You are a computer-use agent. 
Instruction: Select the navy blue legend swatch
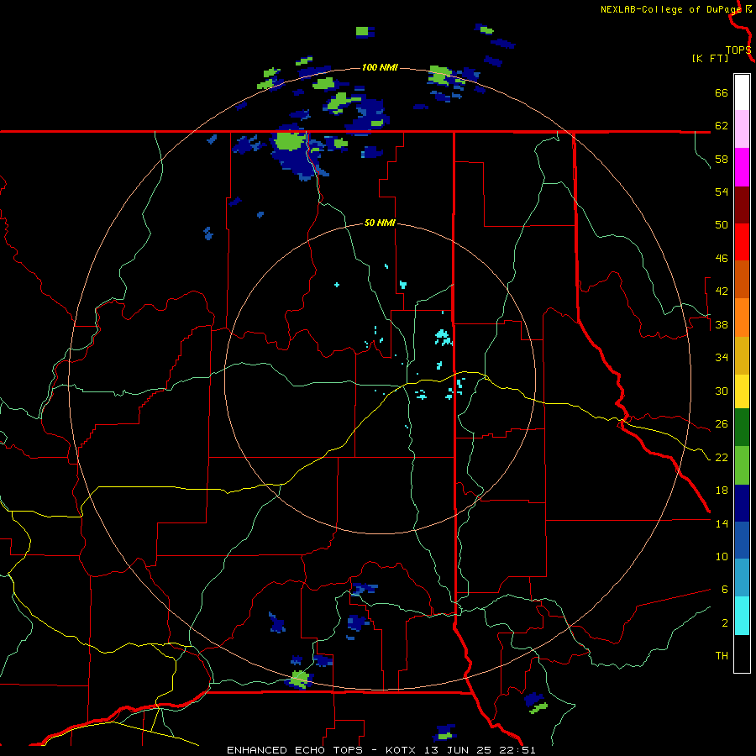pyautogui.click(x=742, y=503)
